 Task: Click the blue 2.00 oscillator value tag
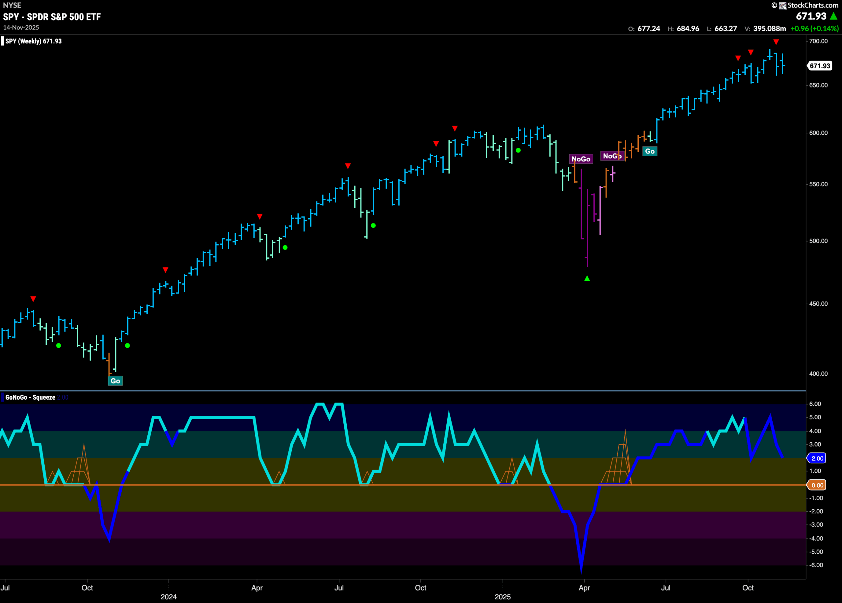(817, 458)
